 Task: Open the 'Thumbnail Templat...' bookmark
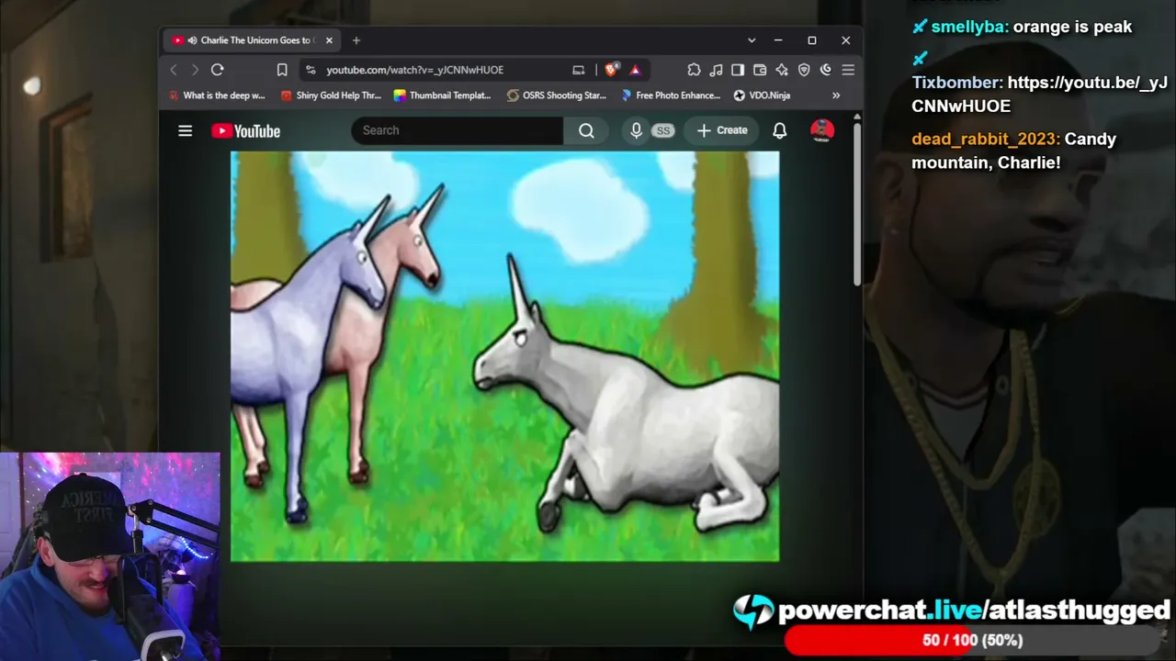(443, 95)
